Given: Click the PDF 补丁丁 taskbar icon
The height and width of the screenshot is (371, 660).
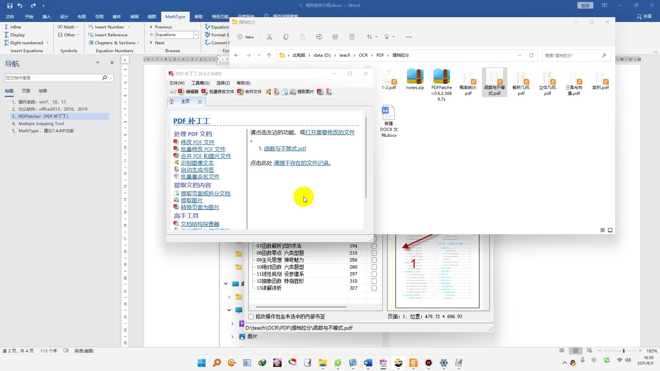Looking at the screenshot, I should click(x=383, y=363).
